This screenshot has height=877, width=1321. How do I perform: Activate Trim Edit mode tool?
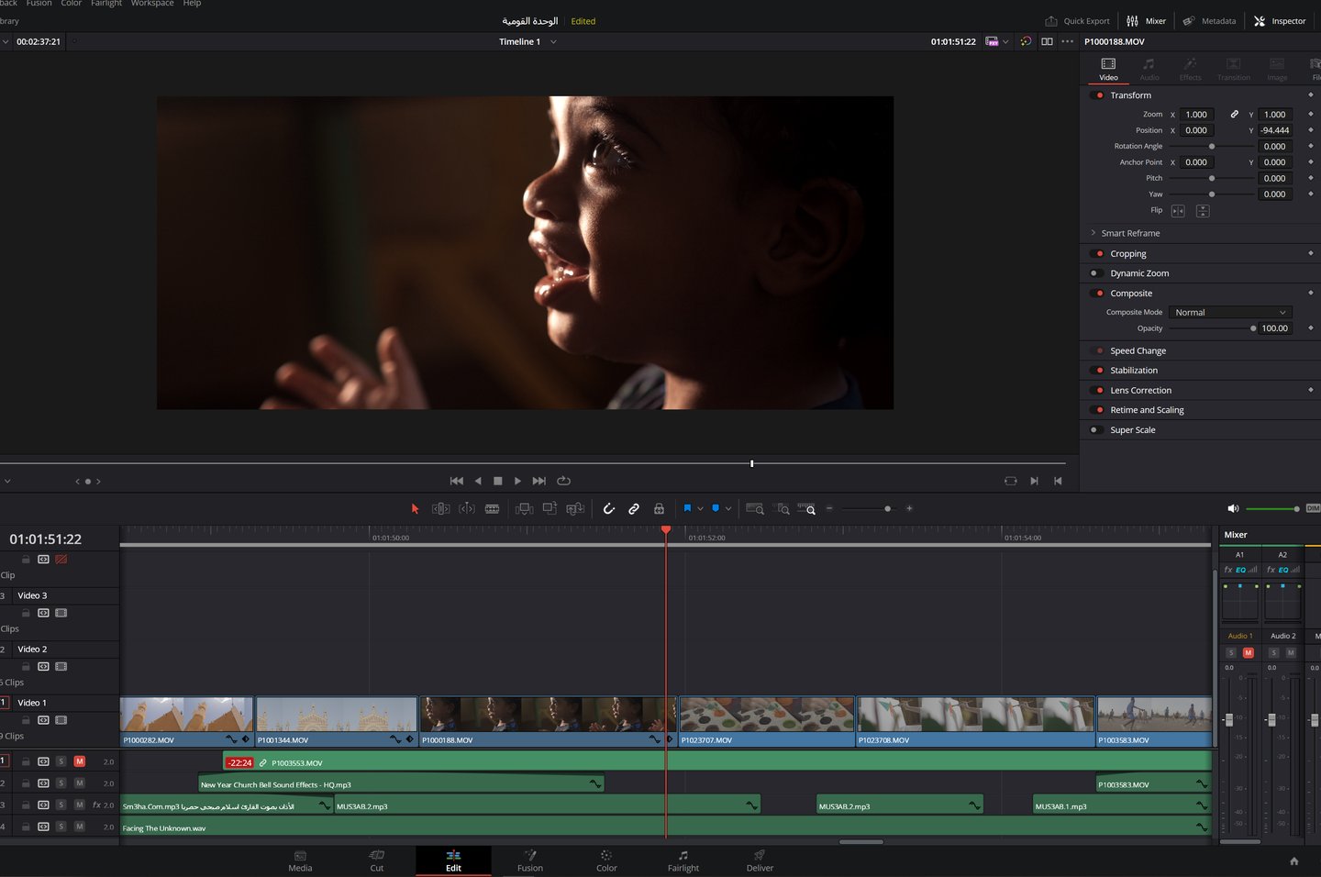pos(440,508)
